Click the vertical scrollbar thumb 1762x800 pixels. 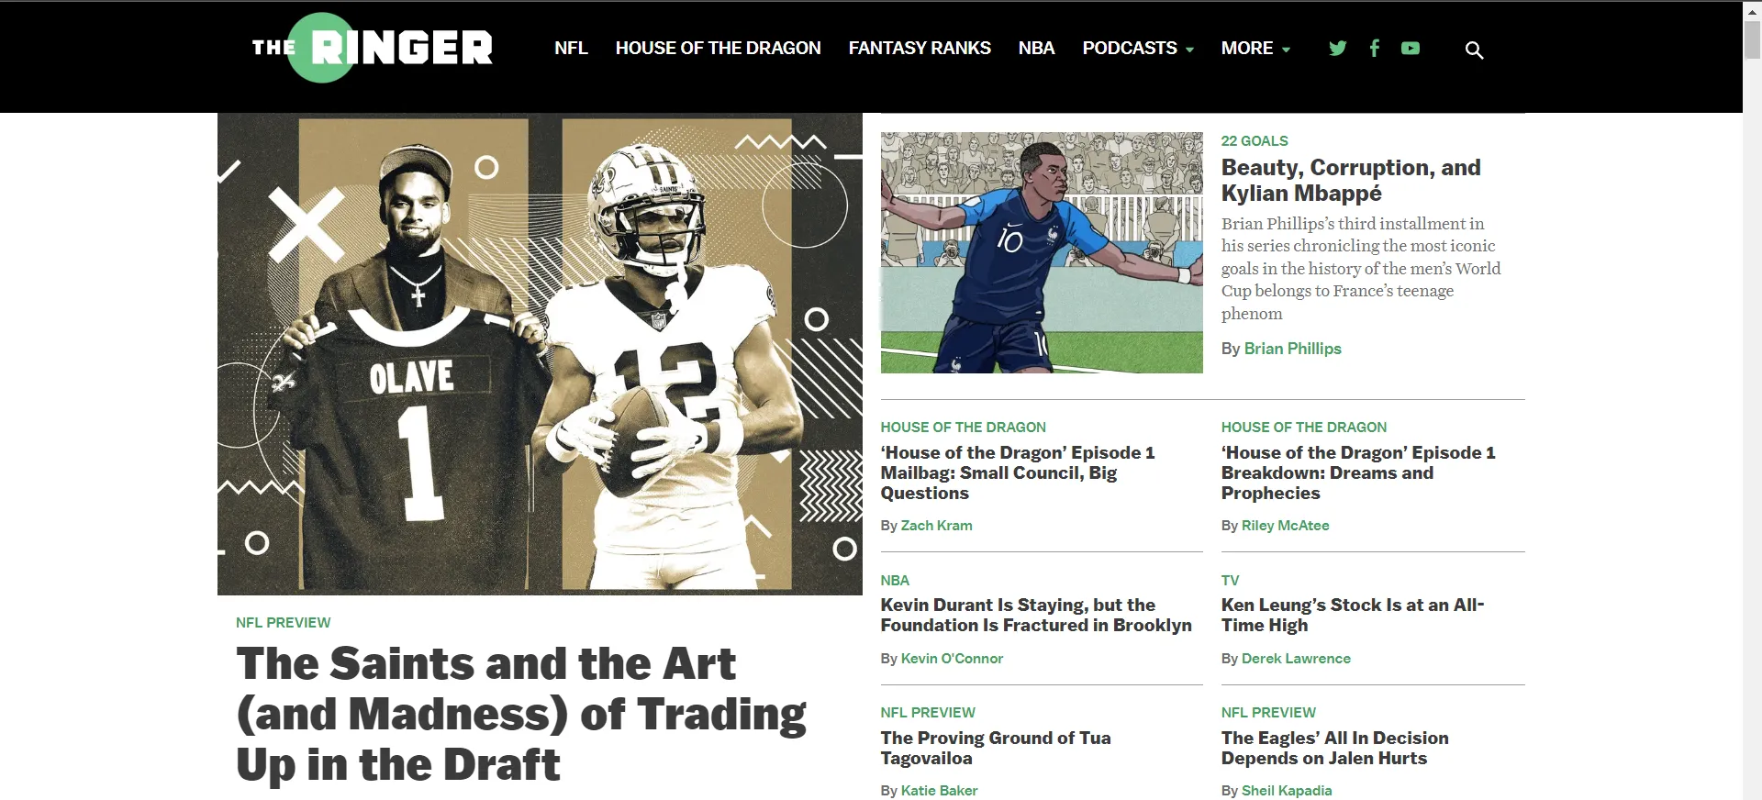coord(1752,39)
